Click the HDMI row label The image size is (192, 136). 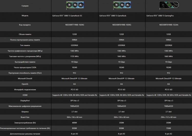pyautogui.click(x=25, y=95)
